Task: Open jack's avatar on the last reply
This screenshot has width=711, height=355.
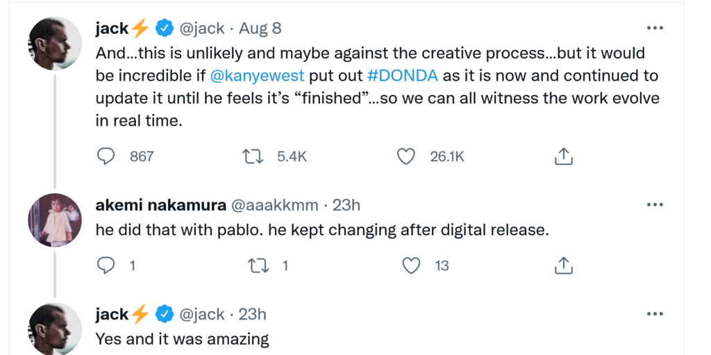Action: [x=55, y=329]
